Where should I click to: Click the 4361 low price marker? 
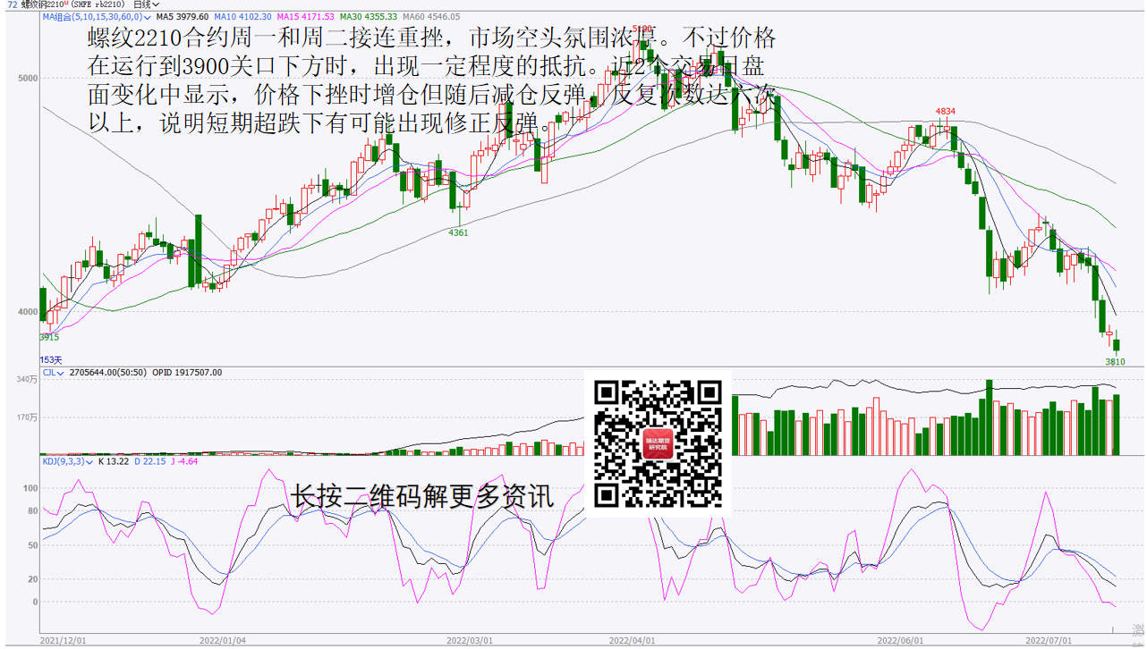(458, 232)
